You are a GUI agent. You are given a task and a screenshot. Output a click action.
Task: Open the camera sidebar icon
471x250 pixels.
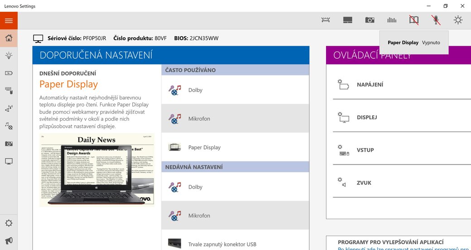(9, 144)
